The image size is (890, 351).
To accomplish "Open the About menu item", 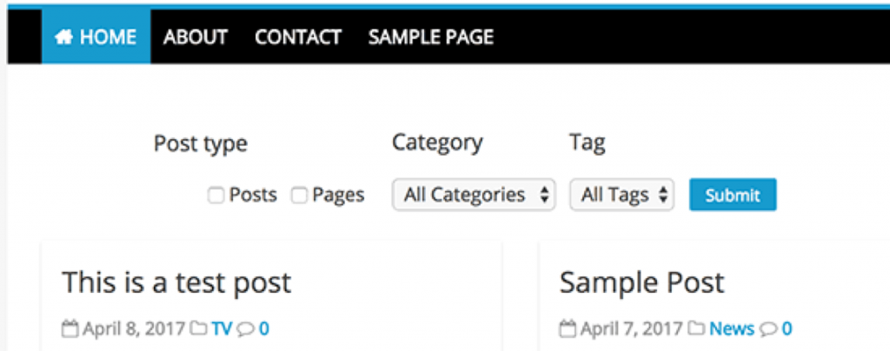I will click(x=196, y=37).
